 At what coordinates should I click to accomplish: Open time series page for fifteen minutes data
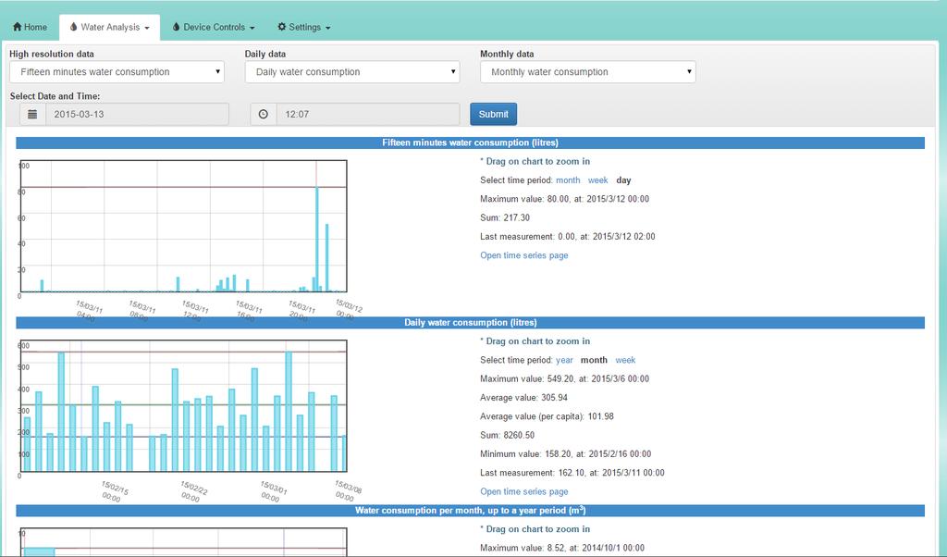[524, 255]
